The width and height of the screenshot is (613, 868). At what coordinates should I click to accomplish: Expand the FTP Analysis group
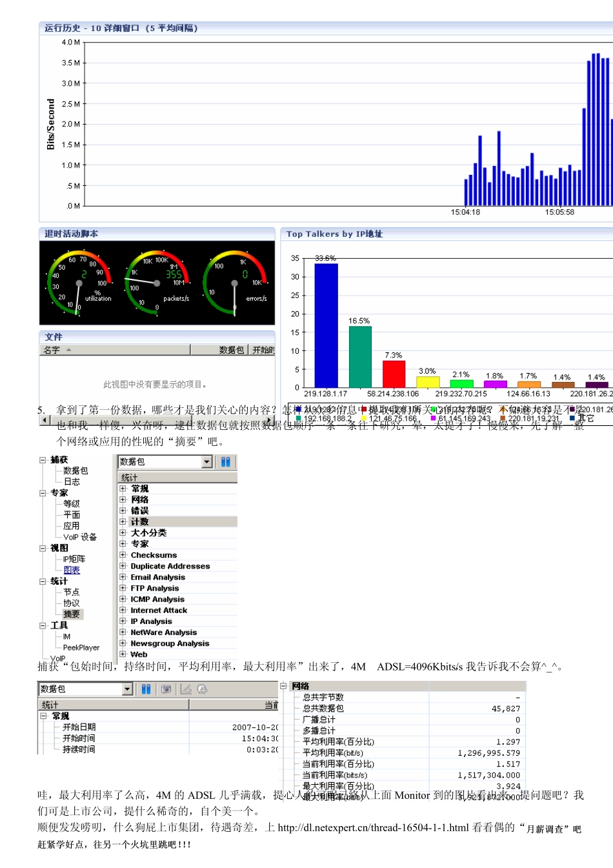(x=123, y=588)
